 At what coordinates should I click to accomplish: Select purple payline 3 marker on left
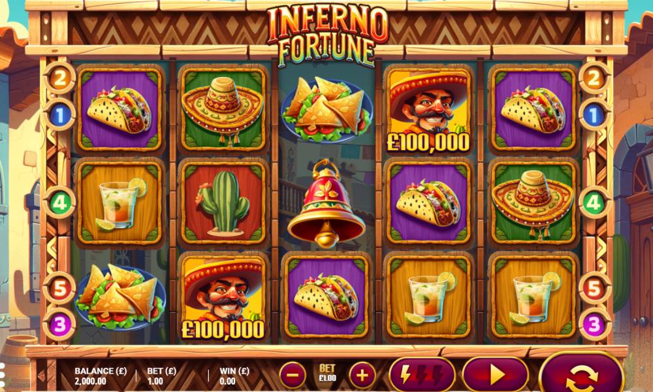tap(59, 325)
